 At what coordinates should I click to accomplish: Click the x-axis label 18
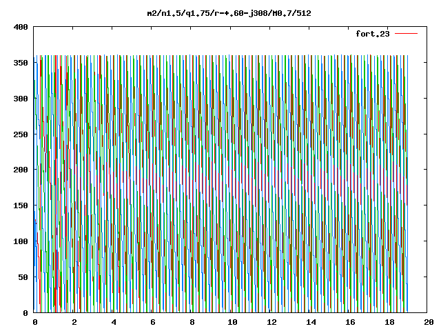390,322
